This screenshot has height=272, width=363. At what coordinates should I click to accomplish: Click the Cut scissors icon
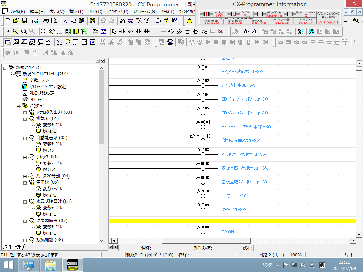66,21
